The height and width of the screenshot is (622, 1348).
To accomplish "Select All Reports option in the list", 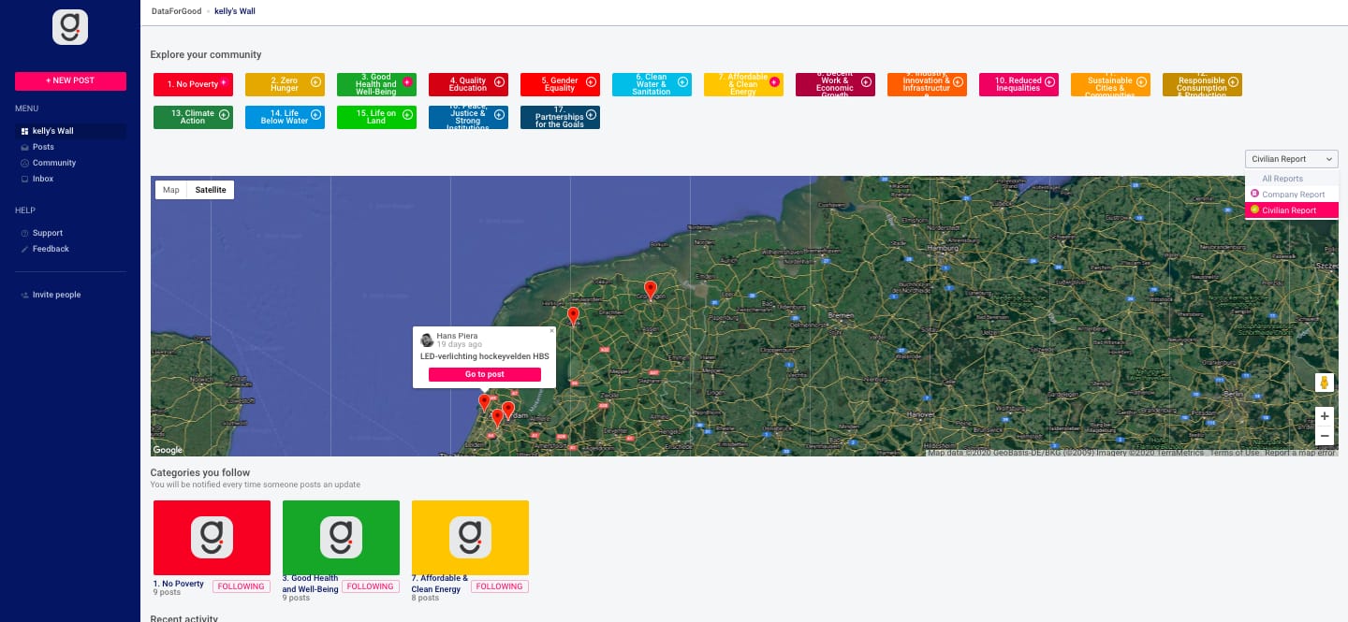I will pyautogui.click(x=1282, y=179).
